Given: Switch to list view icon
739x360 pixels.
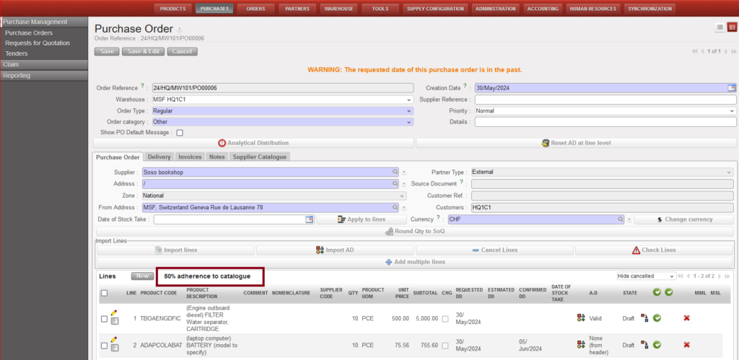Looking at the screenshot, I should (720, 27).
